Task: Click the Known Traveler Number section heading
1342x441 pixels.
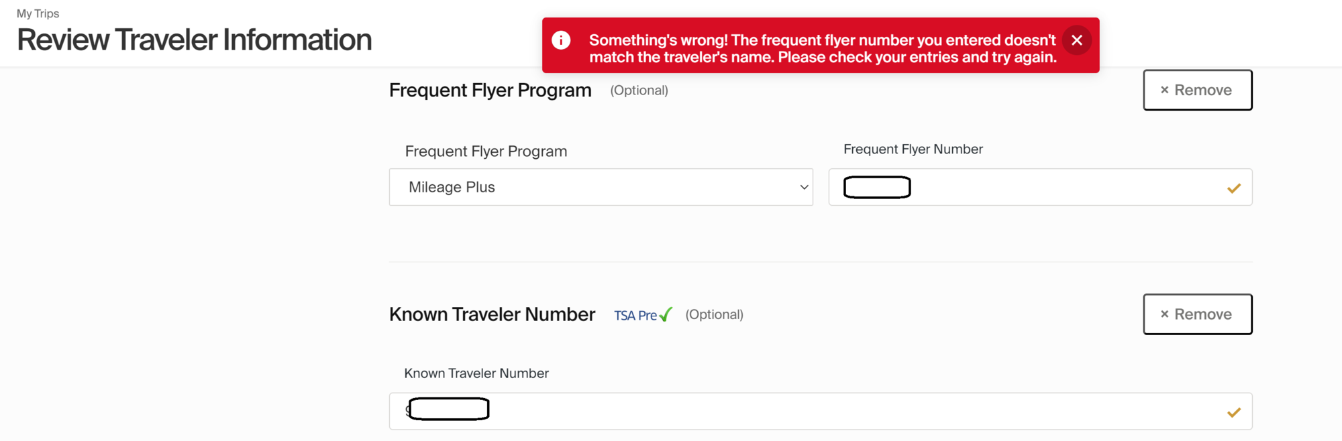Action: click(492, 314)
